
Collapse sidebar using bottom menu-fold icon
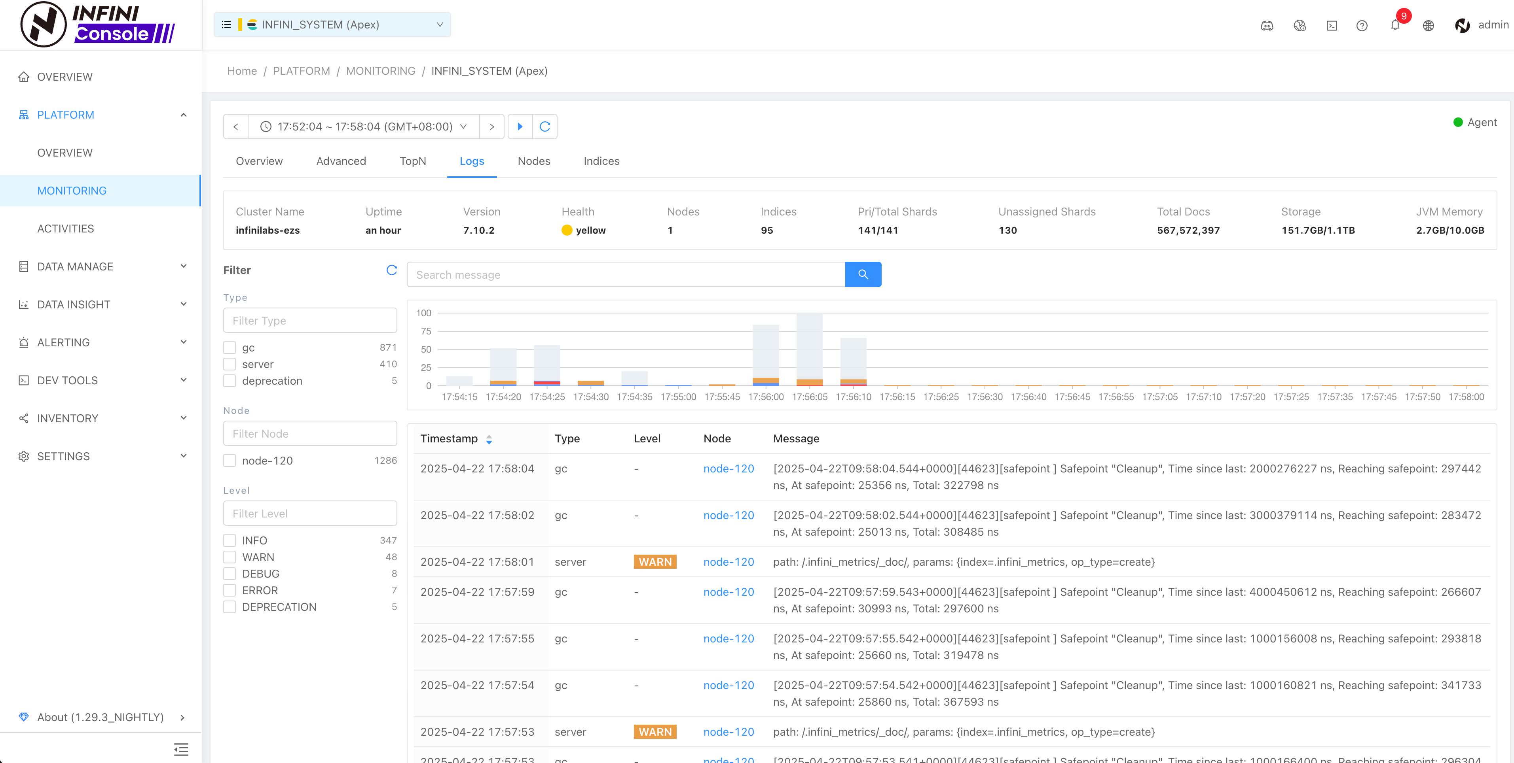tap(181, 749)
